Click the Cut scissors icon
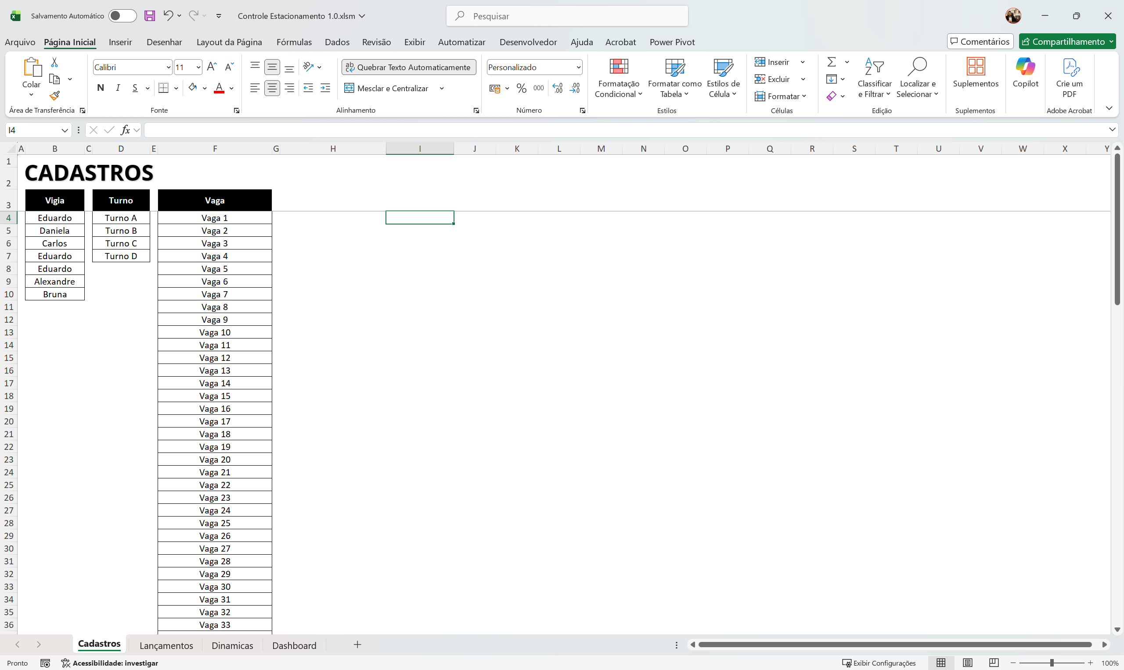 (55, 62)
